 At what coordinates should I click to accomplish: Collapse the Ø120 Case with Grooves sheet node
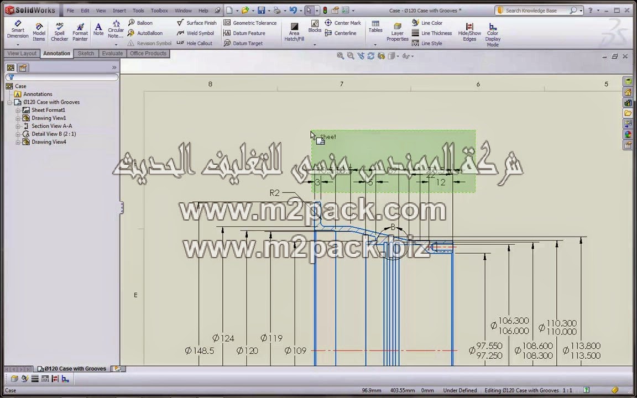pos(9,102)
